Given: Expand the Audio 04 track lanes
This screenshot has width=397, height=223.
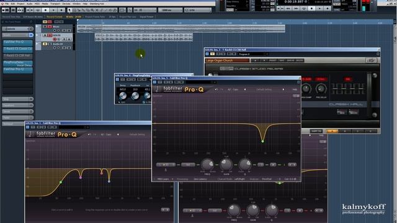Looking at the screenshot, I should click(37, 44).
